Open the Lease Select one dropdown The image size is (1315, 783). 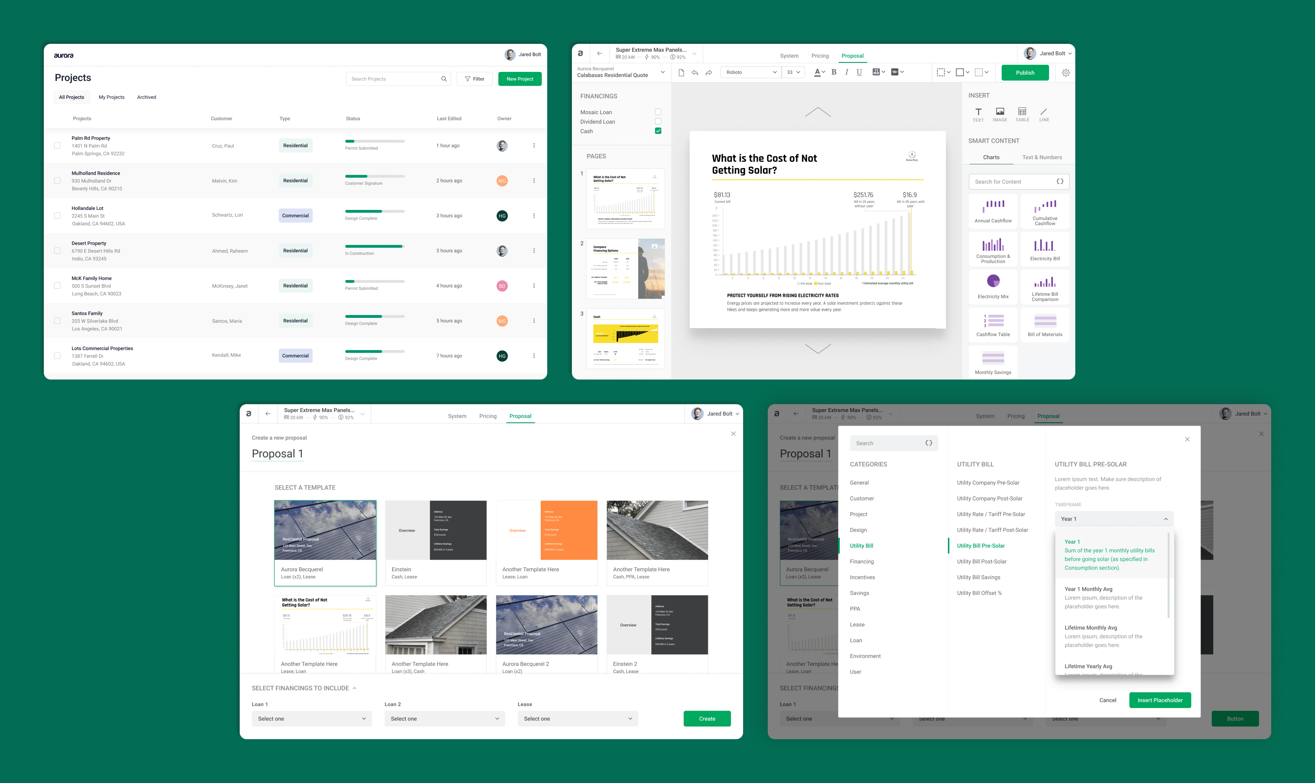click(578, 719)
